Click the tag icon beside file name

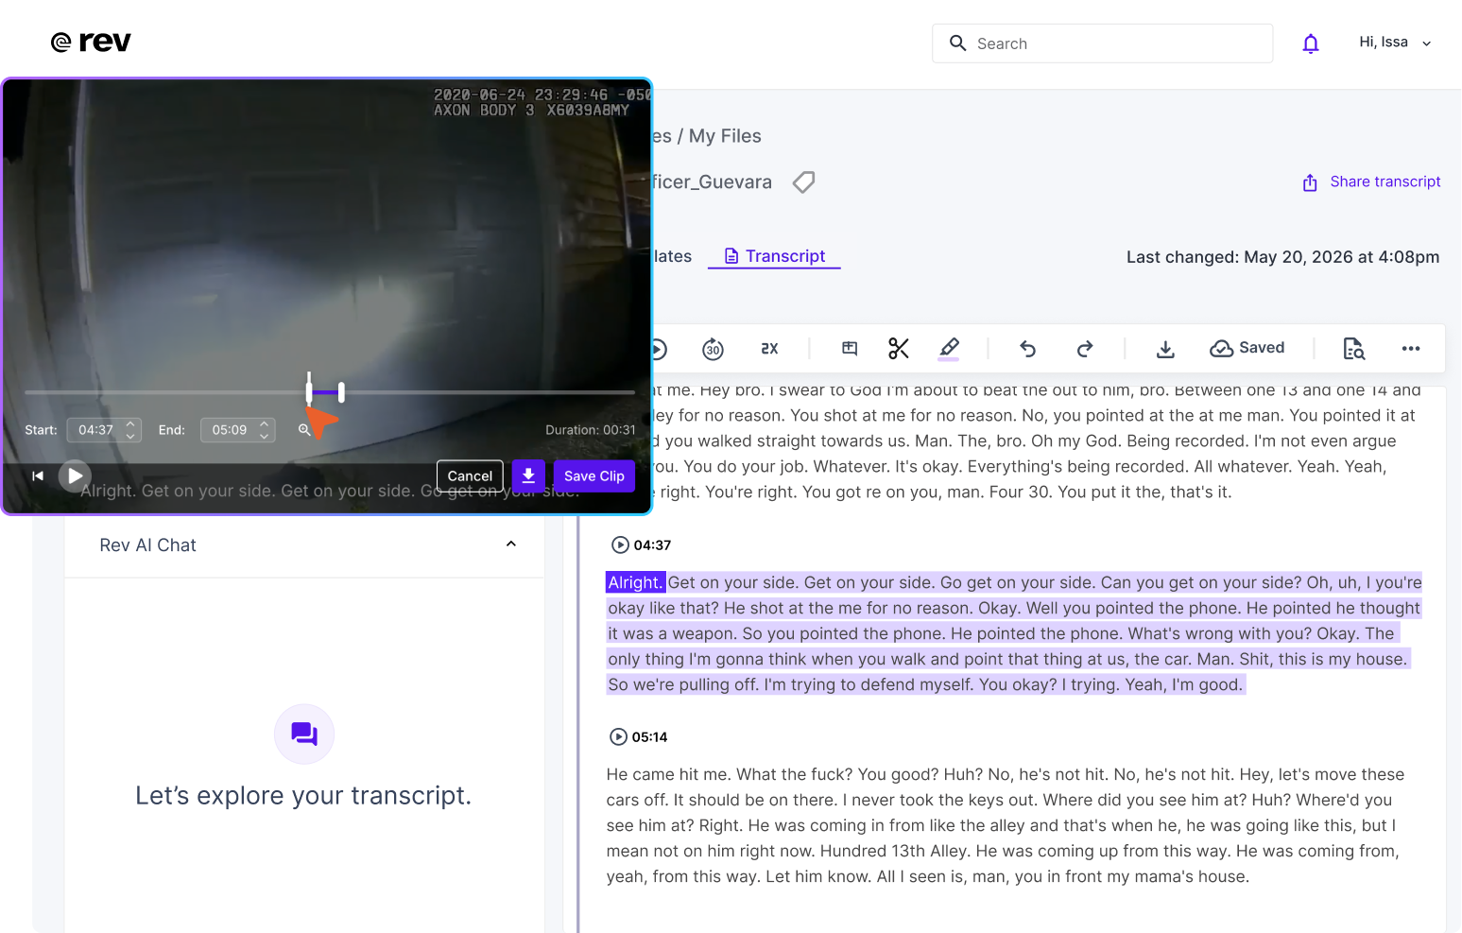[x=803, y=181]
